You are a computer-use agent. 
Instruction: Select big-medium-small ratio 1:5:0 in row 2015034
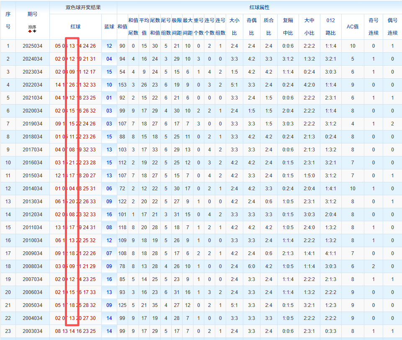[309, 176]
